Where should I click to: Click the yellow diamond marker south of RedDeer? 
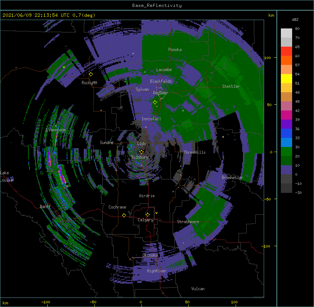pyautogui.click(x=155, y=102)
